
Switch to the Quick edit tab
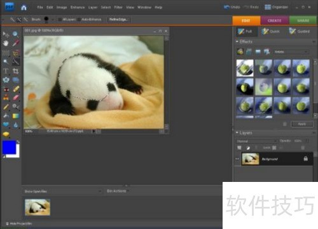click(x=270, y=31)
